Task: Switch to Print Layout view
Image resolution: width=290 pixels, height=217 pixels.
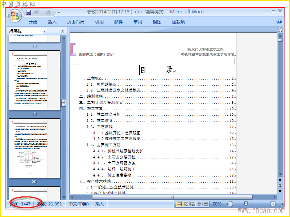Action: 179,204
